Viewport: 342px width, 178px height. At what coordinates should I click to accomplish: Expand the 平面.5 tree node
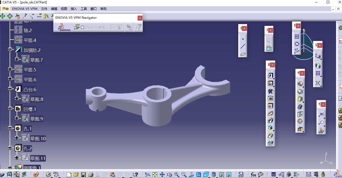pos(10,69)
